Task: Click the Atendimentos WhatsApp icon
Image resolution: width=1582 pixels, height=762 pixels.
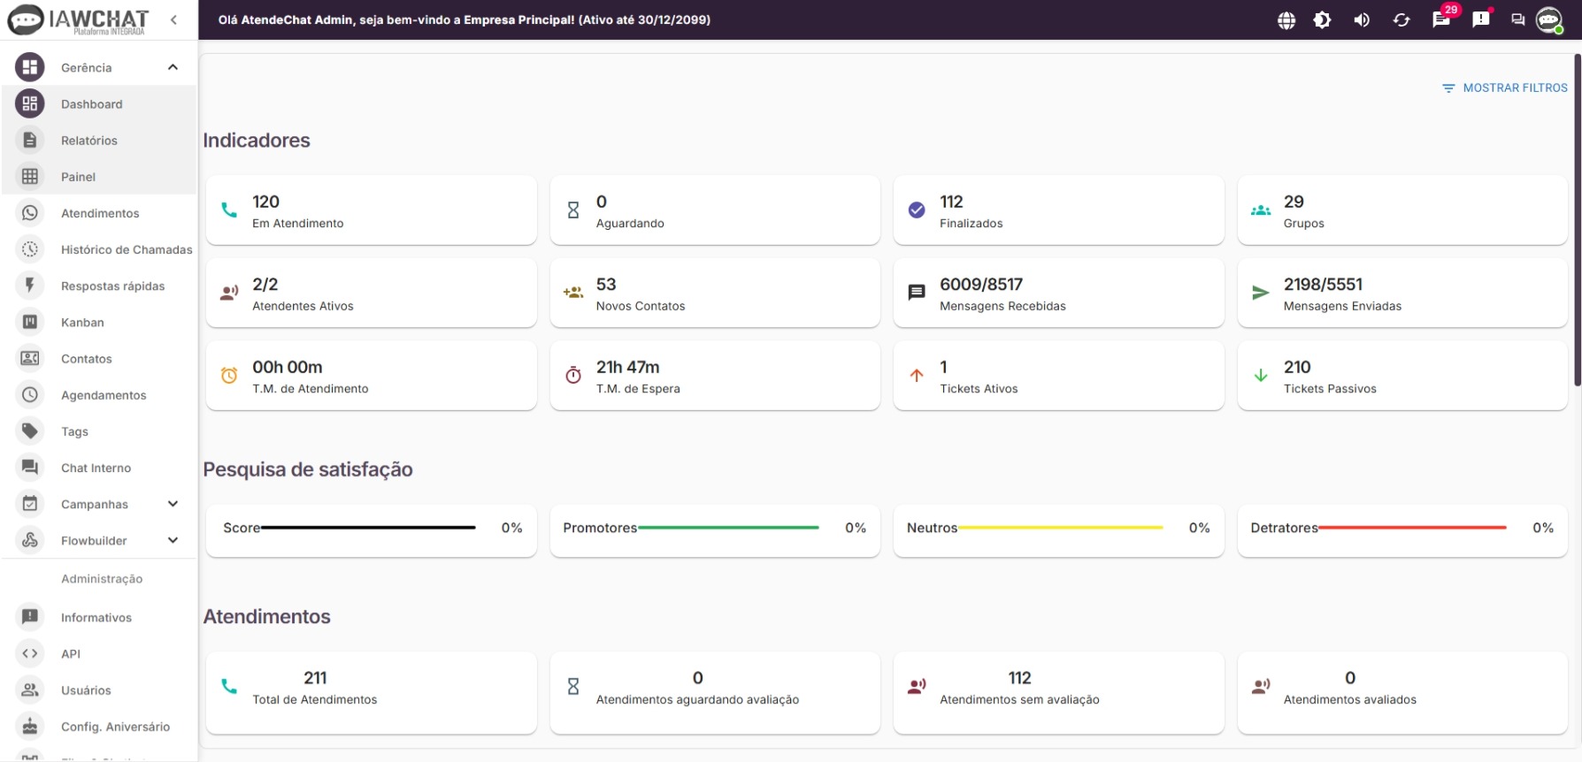Action: (30, 213)
